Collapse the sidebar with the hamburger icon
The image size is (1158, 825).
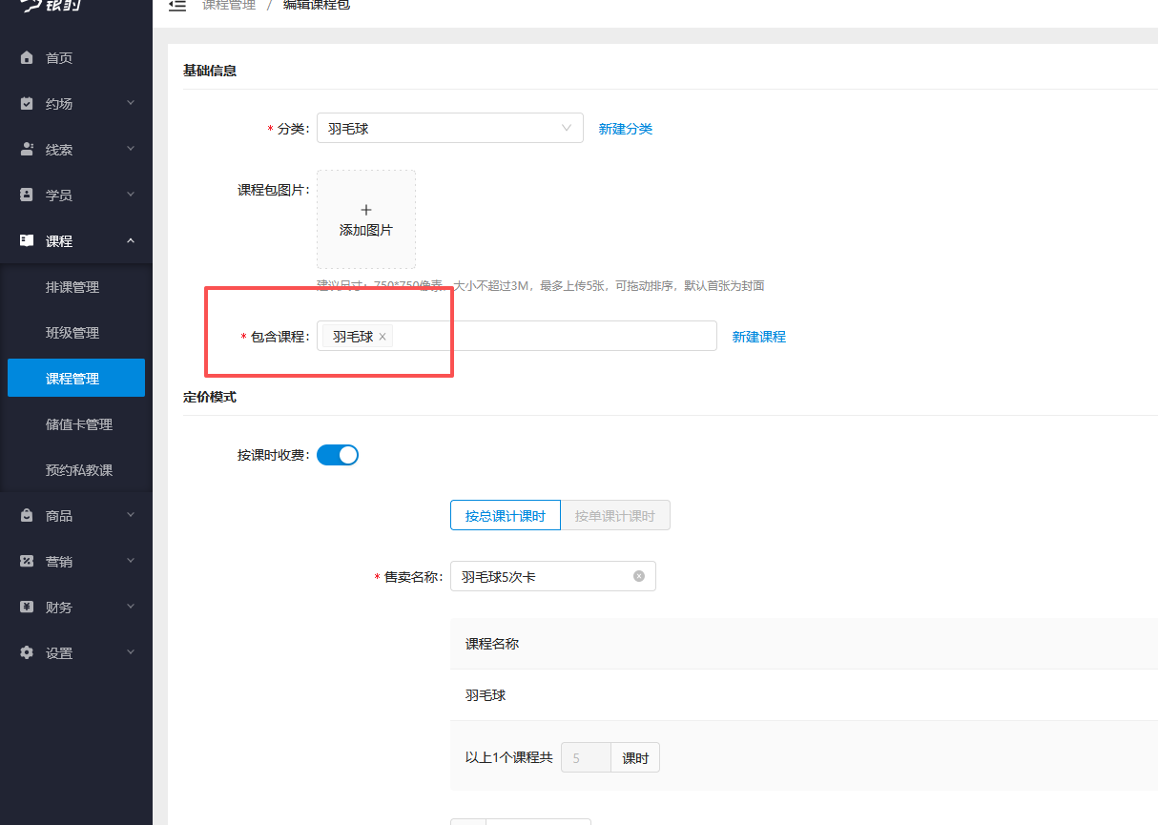pos(176,5)
